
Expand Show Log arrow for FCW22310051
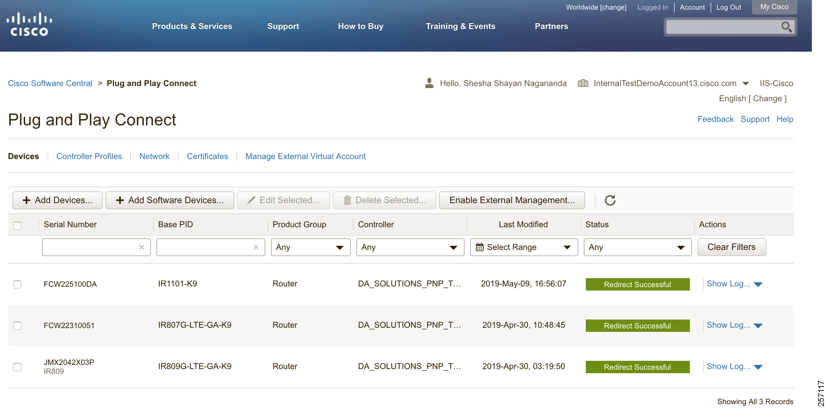(x=758, y=326)
